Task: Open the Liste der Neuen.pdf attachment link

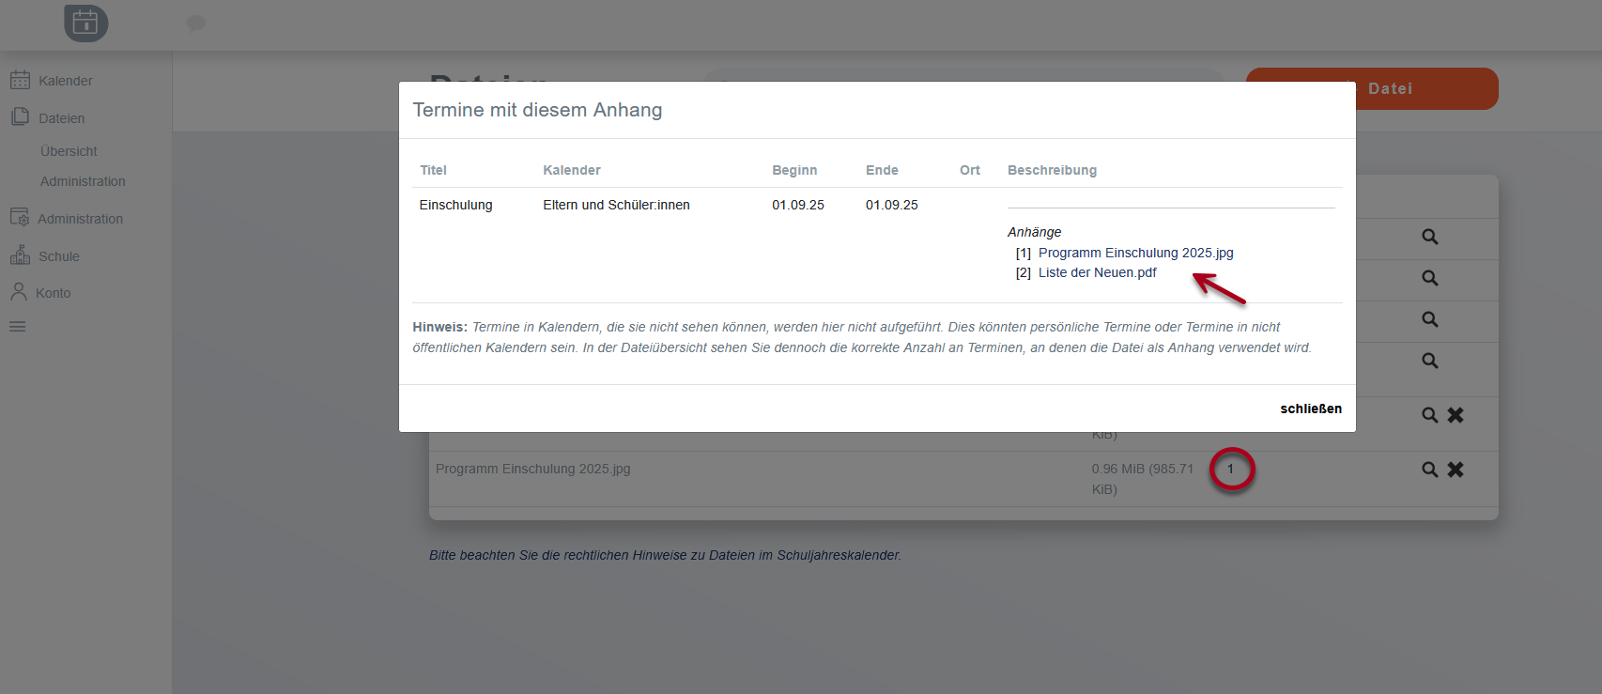Action: (1097, 272)
